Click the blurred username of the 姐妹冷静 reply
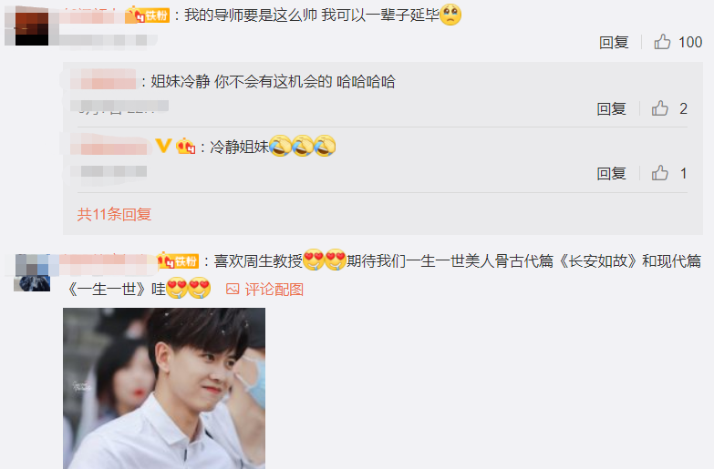This screenshot has height=469, width=714. pos(103,79)
